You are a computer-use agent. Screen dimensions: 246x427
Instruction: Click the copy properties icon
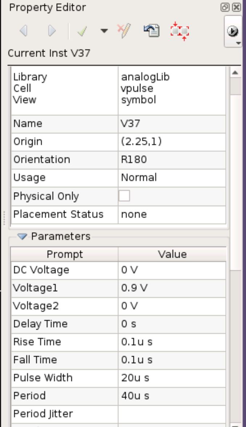(152, 31)
